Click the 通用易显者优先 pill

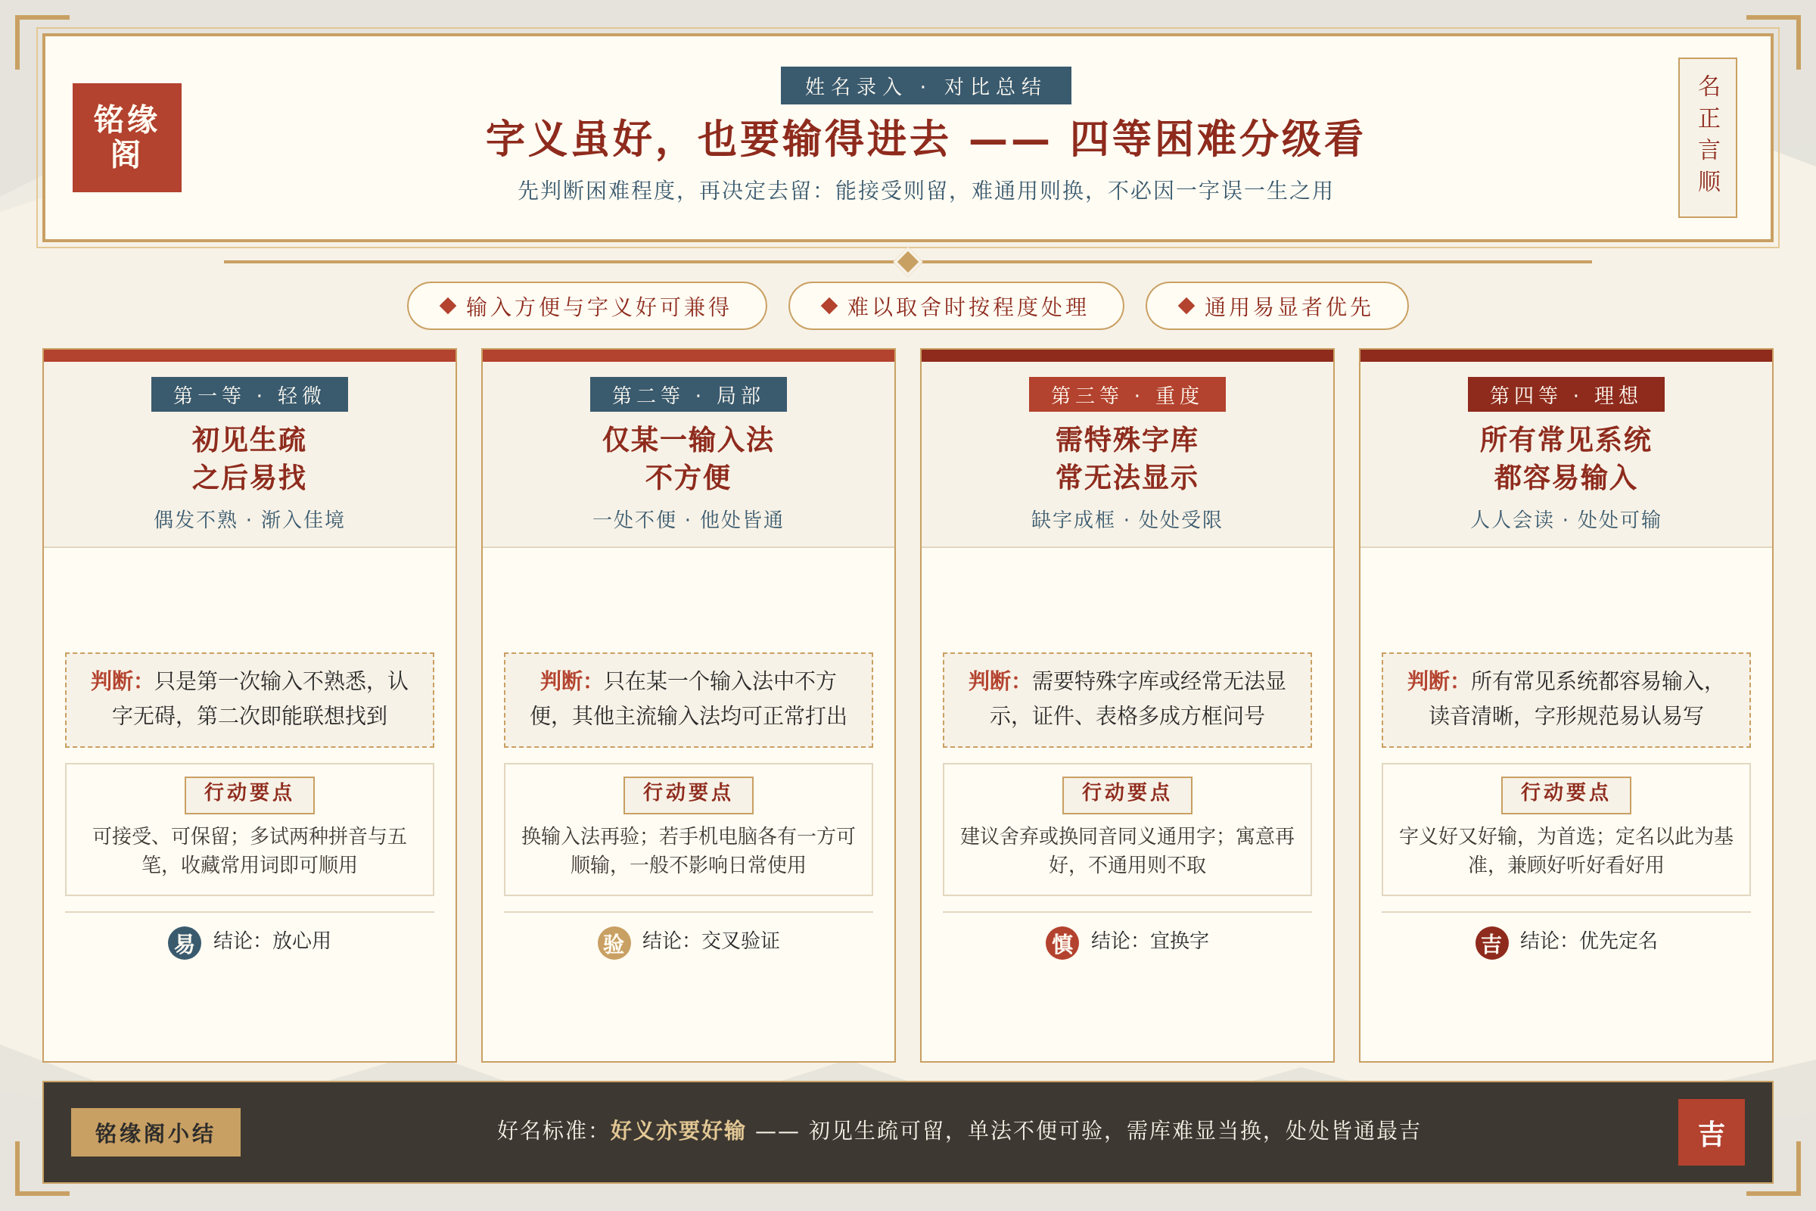pos(1277,306)
